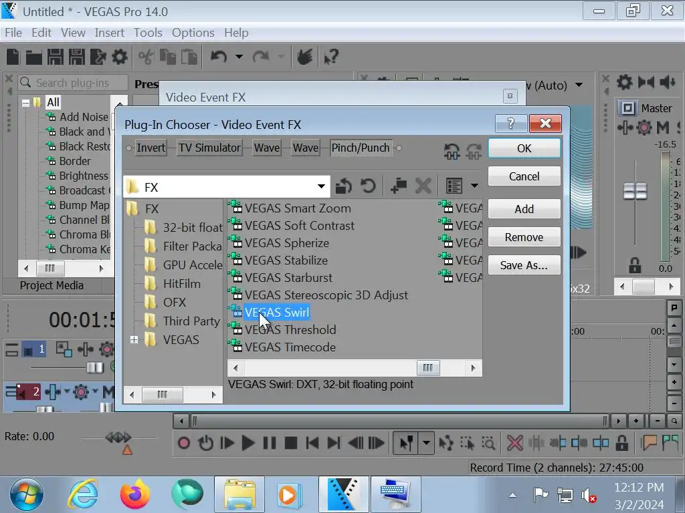Collapse the All folder in plug-in tree
Image resolution: width=685 pixels, height=513 pixels.
25,103
